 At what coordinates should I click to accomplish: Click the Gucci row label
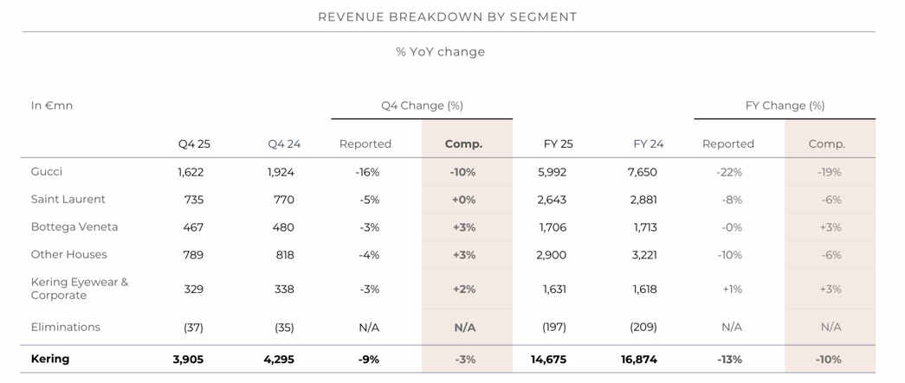click(x=47, y=172)
